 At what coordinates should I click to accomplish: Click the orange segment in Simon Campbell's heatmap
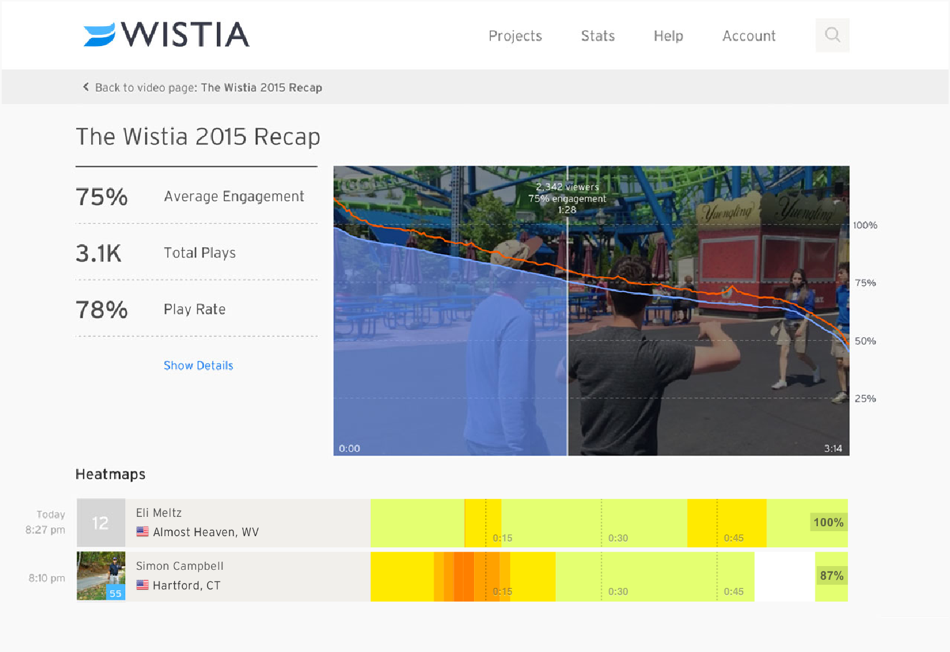(464, 576)
